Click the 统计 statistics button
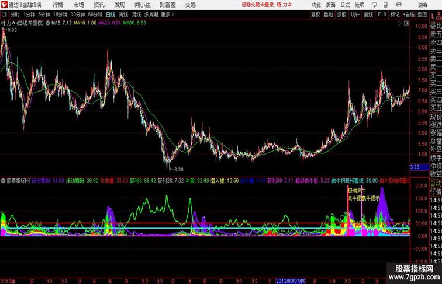This screenshot has width=442, height=284. pyautogui.click(x=355, y=15)
